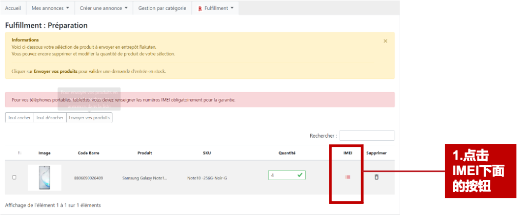Sort table by Produit column header
The height and width of the screenshot is (215, 517).
[x=145, y=153]
